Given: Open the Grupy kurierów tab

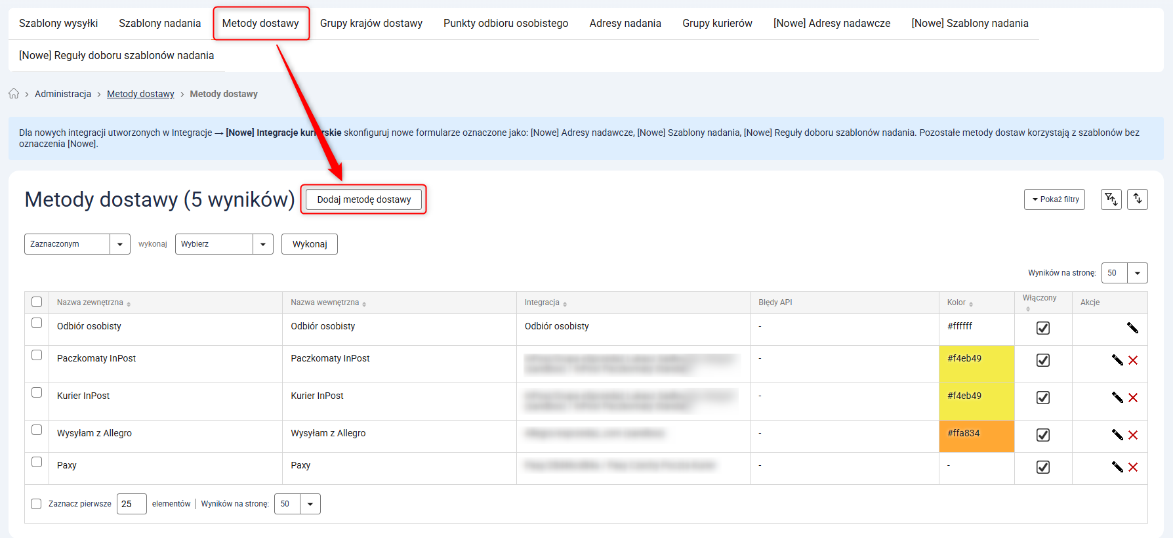Looking at the screenshot, I should pos(717,24).
